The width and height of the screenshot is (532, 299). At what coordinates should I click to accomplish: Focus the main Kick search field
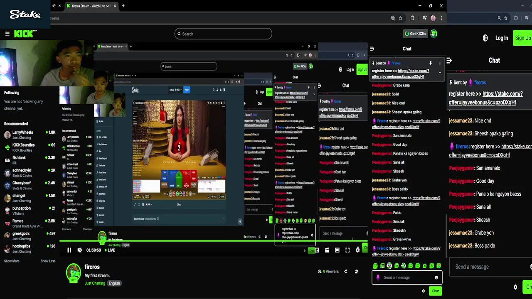(223, 34)
